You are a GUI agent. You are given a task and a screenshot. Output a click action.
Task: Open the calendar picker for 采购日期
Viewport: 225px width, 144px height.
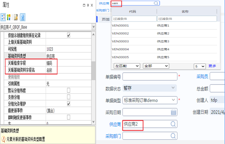click(174, 112)
